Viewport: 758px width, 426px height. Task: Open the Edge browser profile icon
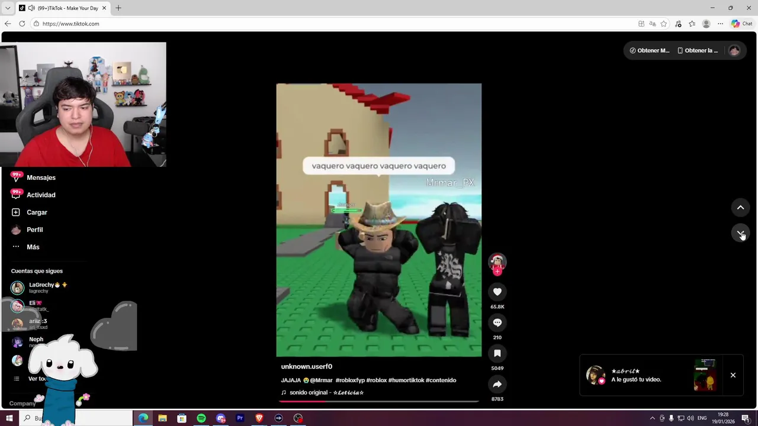coord(706,24)
